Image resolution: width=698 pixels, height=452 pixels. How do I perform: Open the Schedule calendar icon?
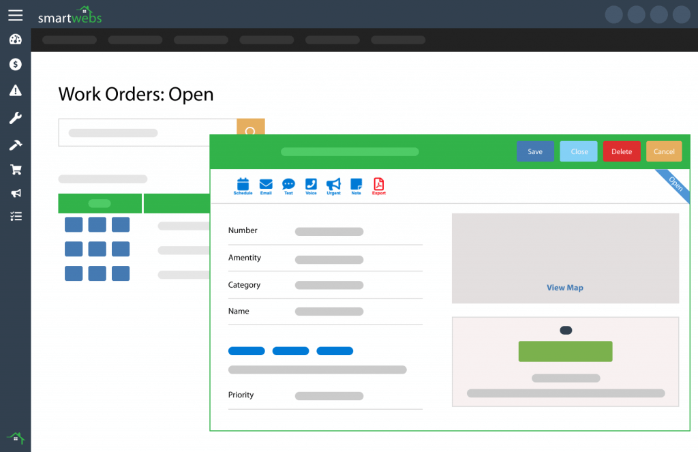243,185
